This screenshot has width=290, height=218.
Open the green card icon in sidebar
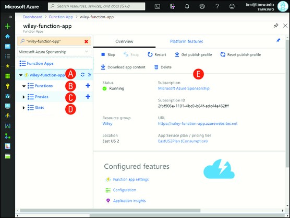coord(8,156)
